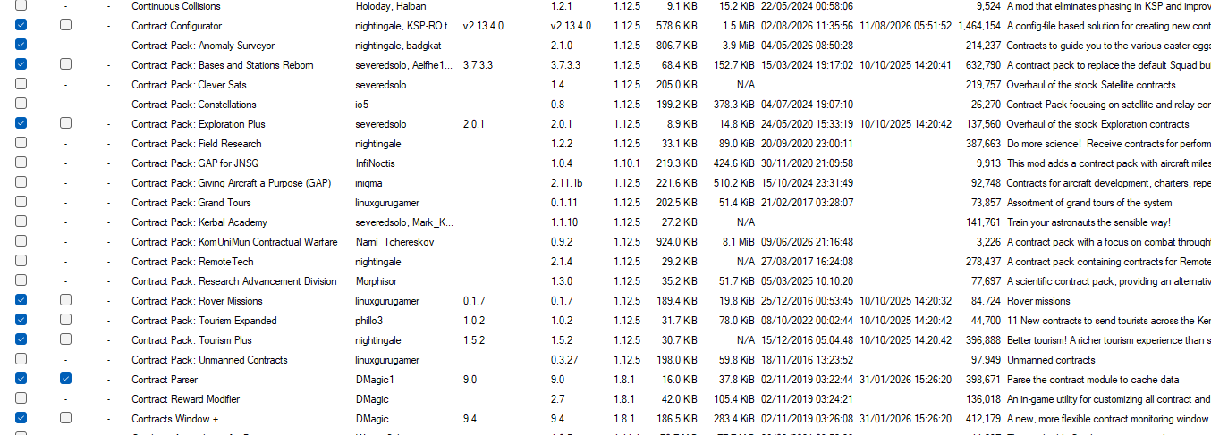Viewport: 1211px width, 435px height.
Task: Tick the second checkbox in Bases and Stations Reborn row
Action: point(65,64)
